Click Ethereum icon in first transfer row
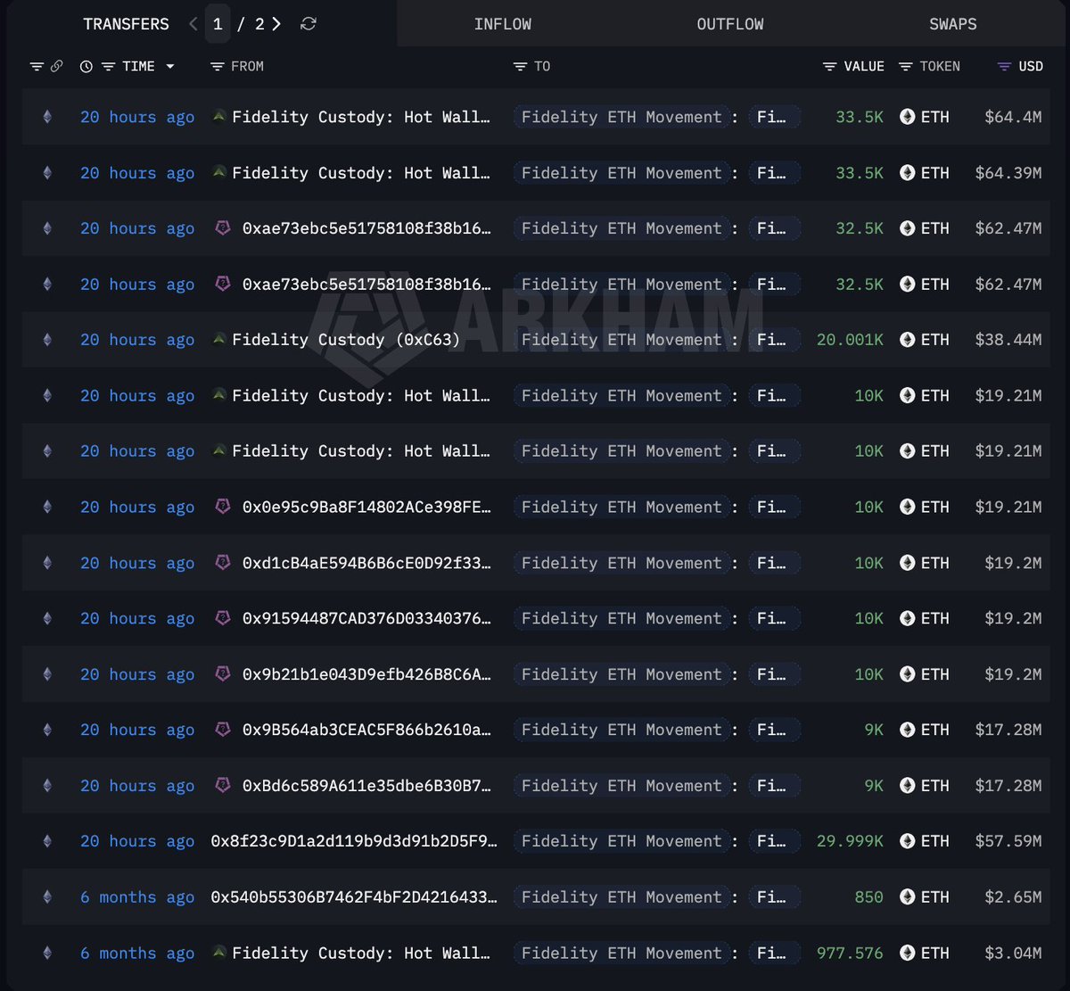The width and height of the screenshot is (1070, 991). (47, 117)
